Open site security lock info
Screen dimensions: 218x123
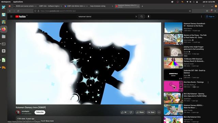(x=38, y=11)
